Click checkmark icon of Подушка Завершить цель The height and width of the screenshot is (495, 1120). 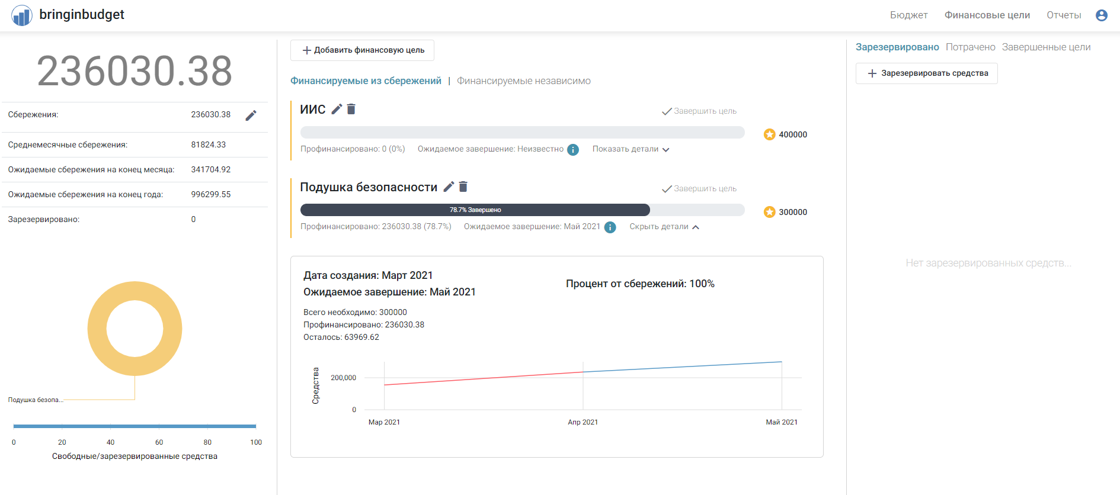pyautogui.click(x=667, y=189)
